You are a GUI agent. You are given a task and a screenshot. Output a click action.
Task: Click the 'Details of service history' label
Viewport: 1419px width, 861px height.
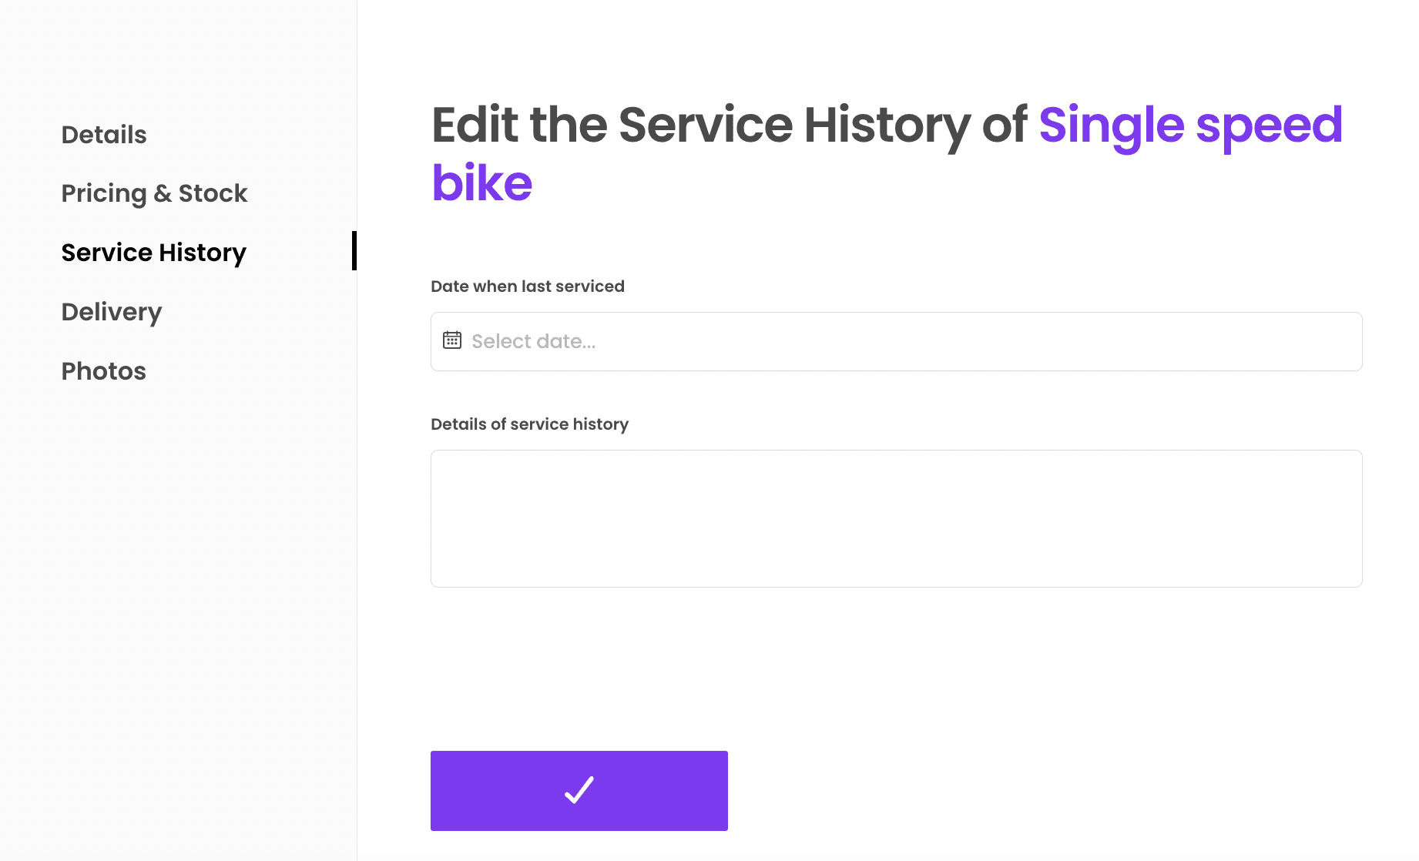[x=529, y=424]
